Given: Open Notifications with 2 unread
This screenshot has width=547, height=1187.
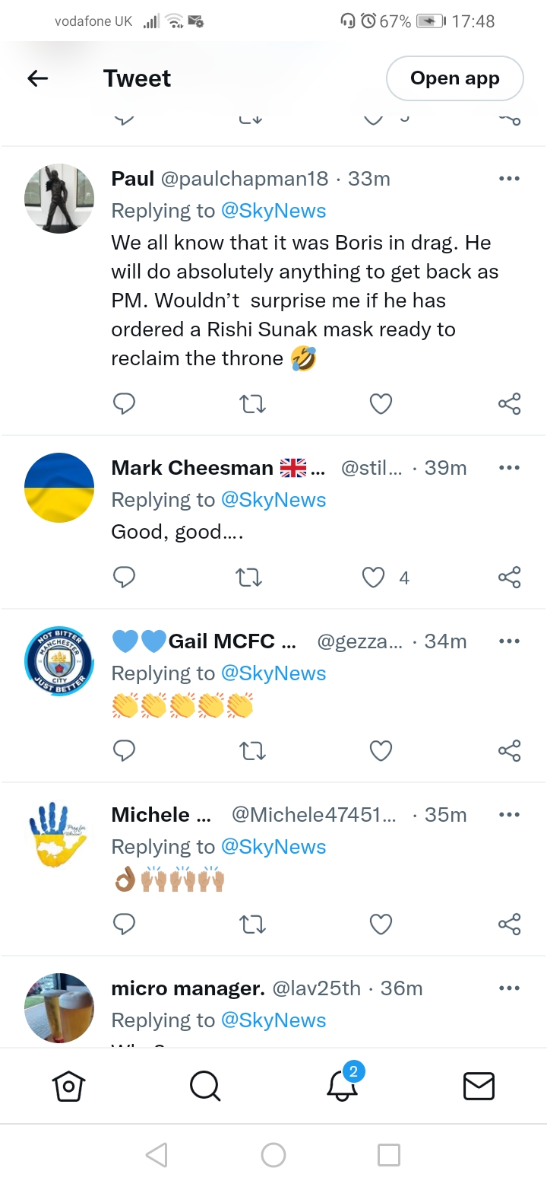Looking at the screenshot, I should click(x=343, y=1084).
